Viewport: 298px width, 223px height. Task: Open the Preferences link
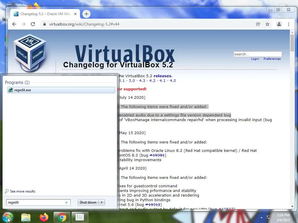(272, 59)
